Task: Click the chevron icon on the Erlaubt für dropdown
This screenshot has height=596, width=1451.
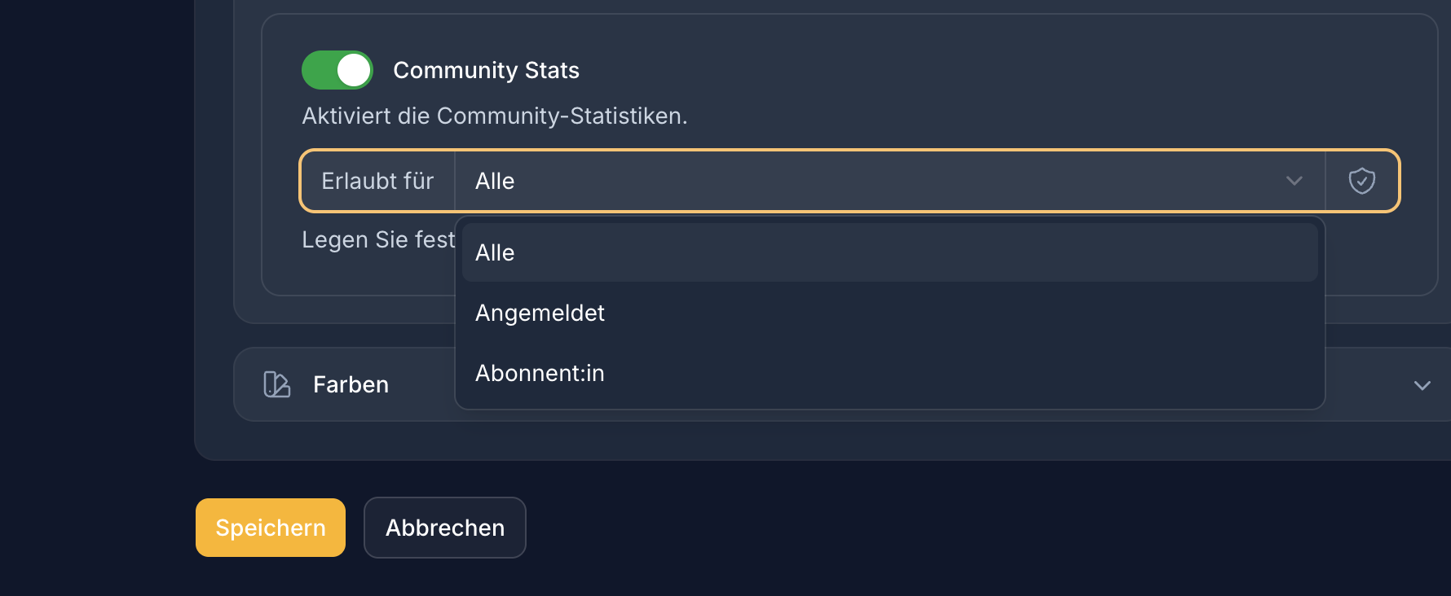Action: [x=1294, y=181]
